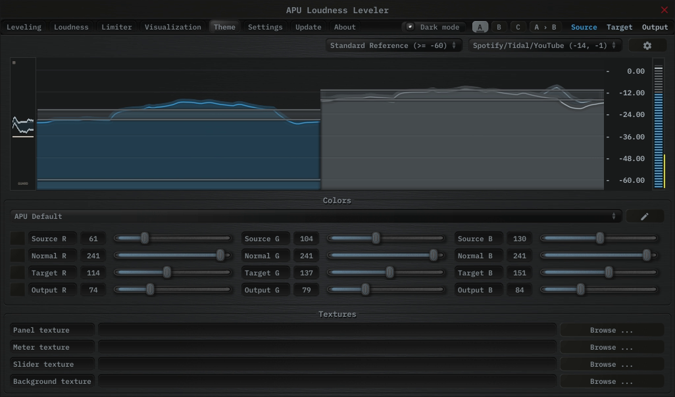Close the APU Loudness Leveler window
Viewport: 675px width, 397px height.
[664, 10]
